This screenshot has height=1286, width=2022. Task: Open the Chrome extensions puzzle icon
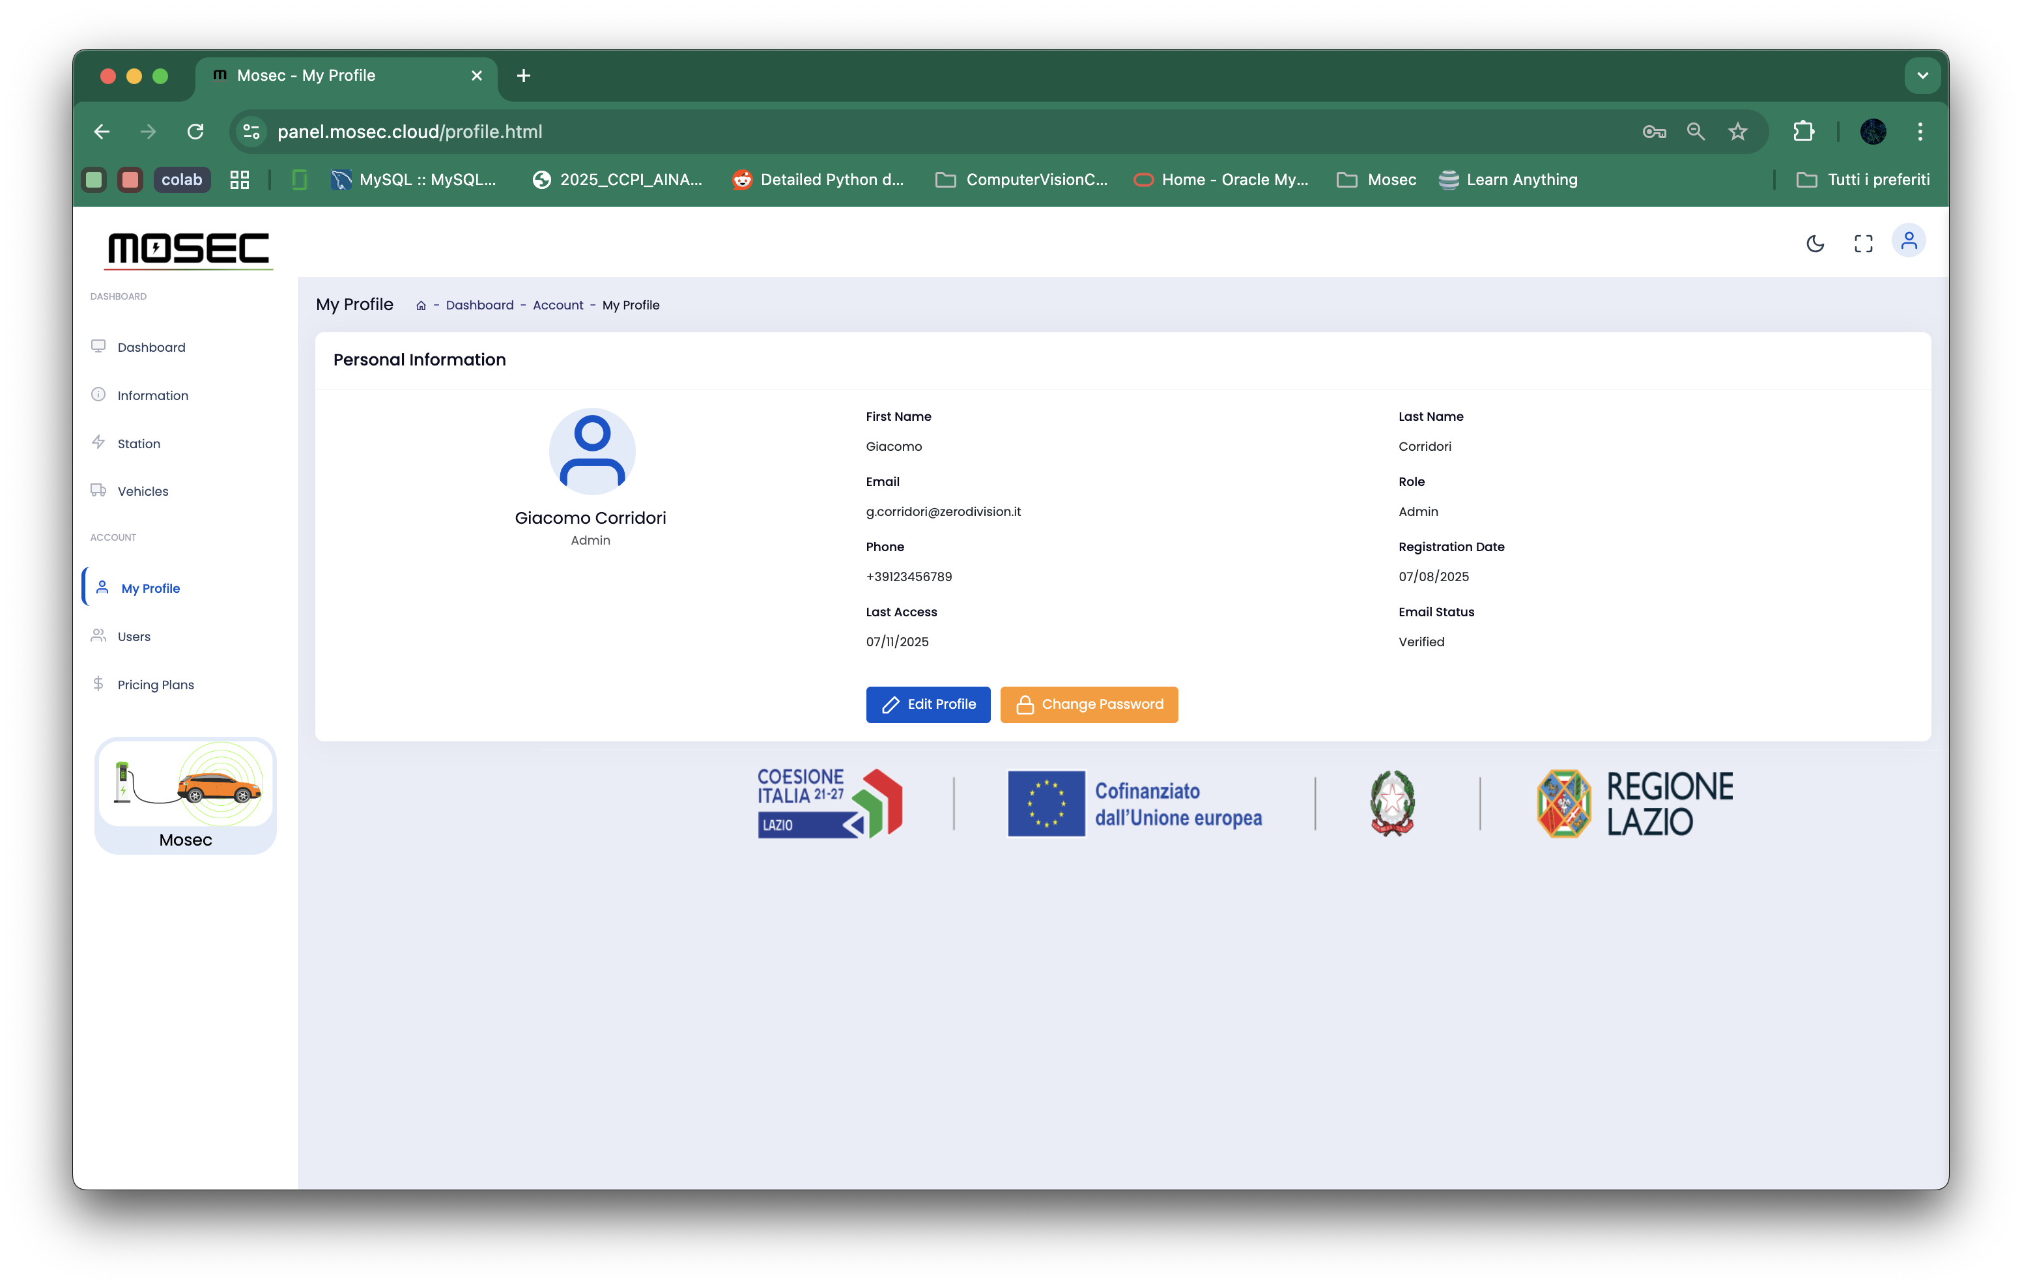click(1803, 132)
